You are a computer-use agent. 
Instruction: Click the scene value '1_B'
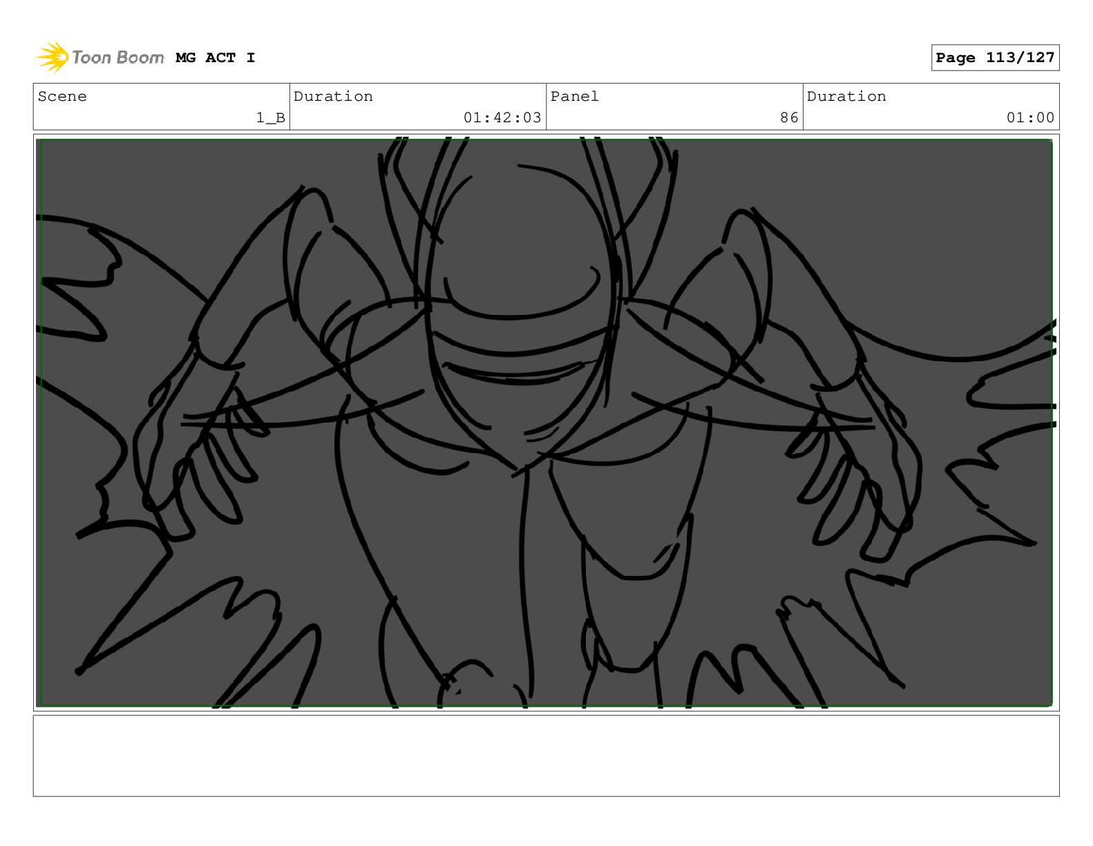coord(271,118)
